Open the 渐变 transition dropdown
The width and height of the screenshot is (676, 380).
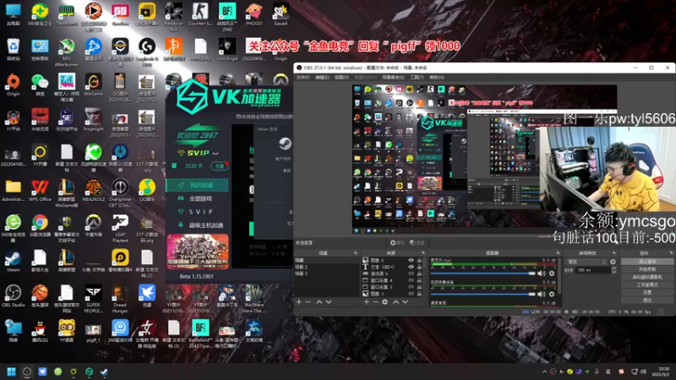click(x=586, y=262)
